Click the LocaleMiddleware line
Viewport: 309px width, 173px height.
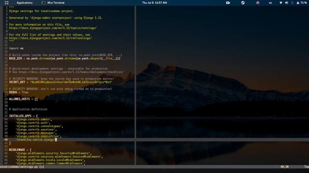tap(50, 160)
